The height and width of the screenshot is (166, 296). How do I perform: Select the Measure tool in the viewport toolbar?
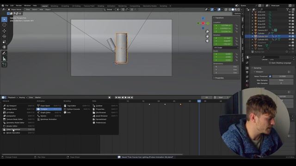click(x=4, y=59)
